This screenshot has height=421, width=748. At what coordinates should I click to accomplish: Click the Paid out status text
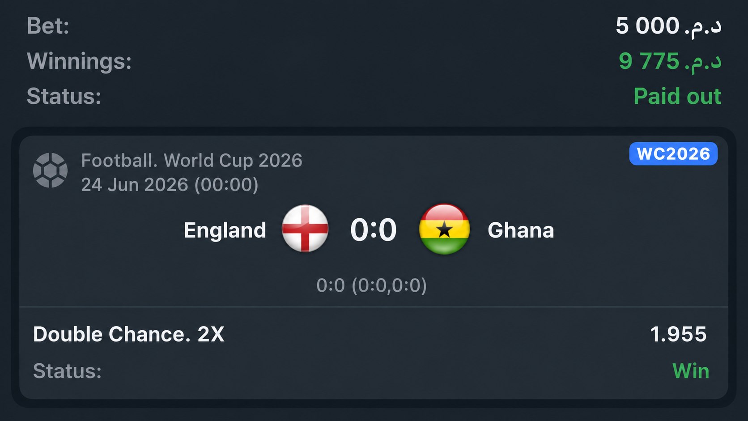click(677, 96)
